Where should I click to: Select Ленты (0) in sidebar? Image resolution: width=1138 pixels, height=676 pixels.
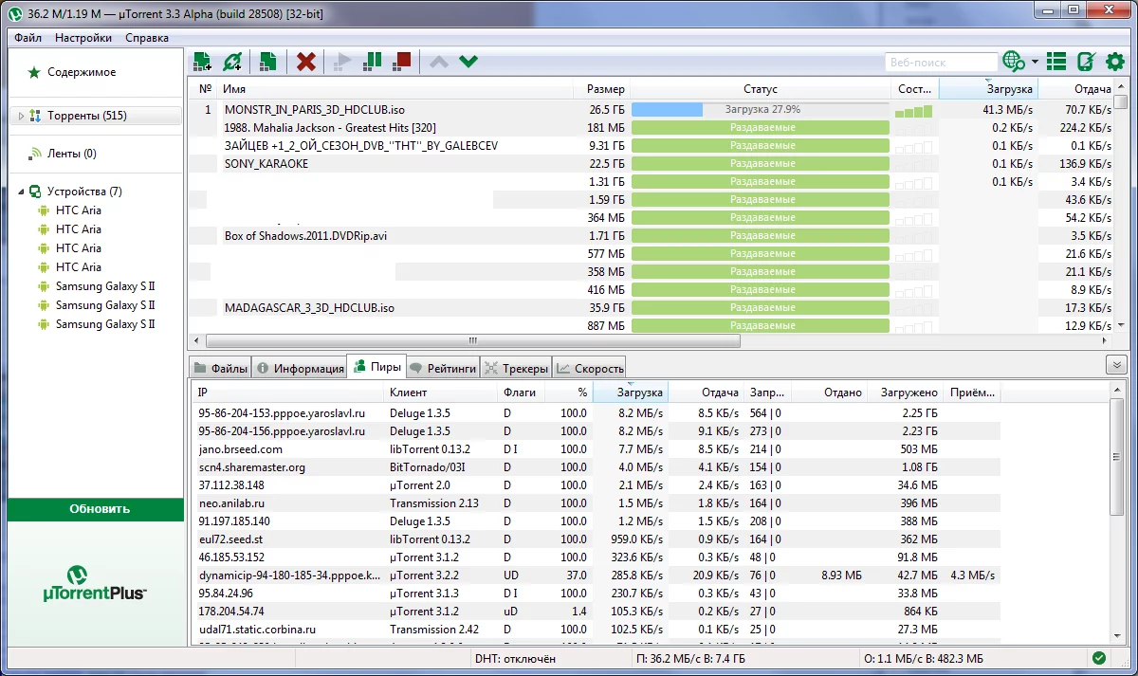(x=72, y=154)
